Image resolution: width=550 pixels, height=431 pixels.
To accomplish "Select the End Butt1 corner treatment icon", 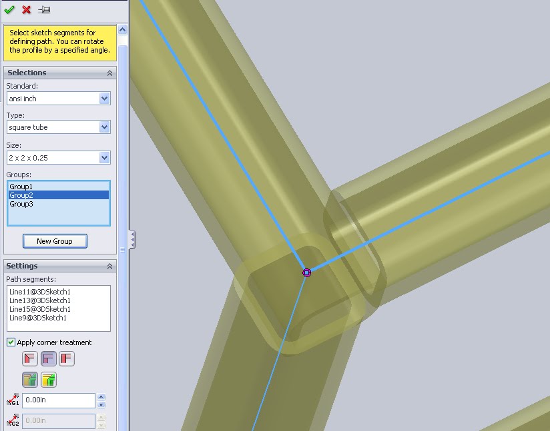I will coord(49,359).
